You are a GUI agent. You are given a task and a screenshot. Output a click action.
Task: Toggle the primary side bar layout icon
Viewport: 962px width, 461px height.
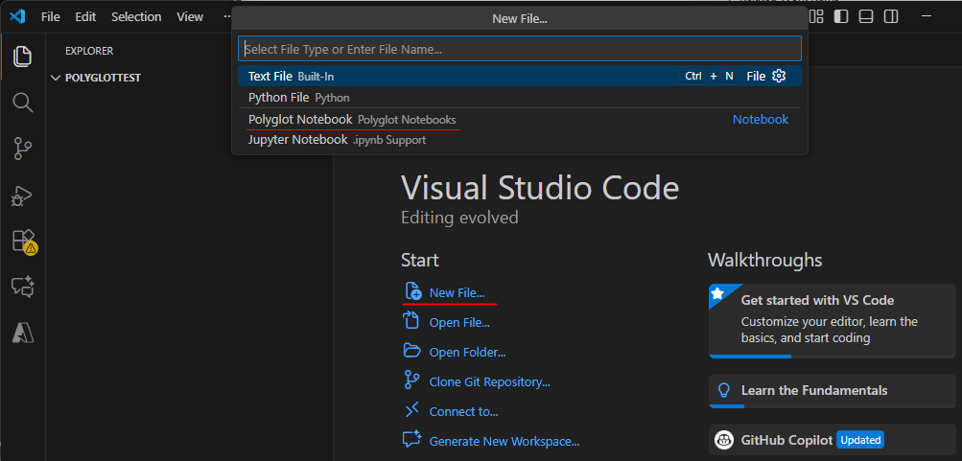(841, 16)
